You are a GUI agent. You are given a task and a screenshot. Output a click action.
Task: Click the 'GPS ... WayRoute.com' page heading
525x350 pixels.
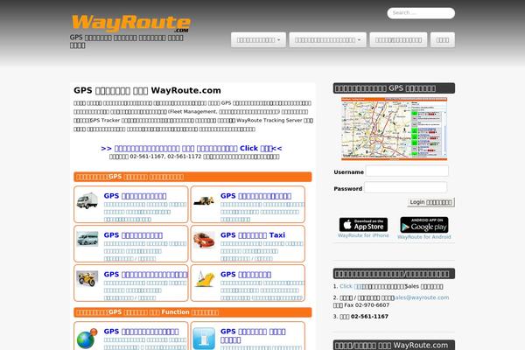[147, 90]
